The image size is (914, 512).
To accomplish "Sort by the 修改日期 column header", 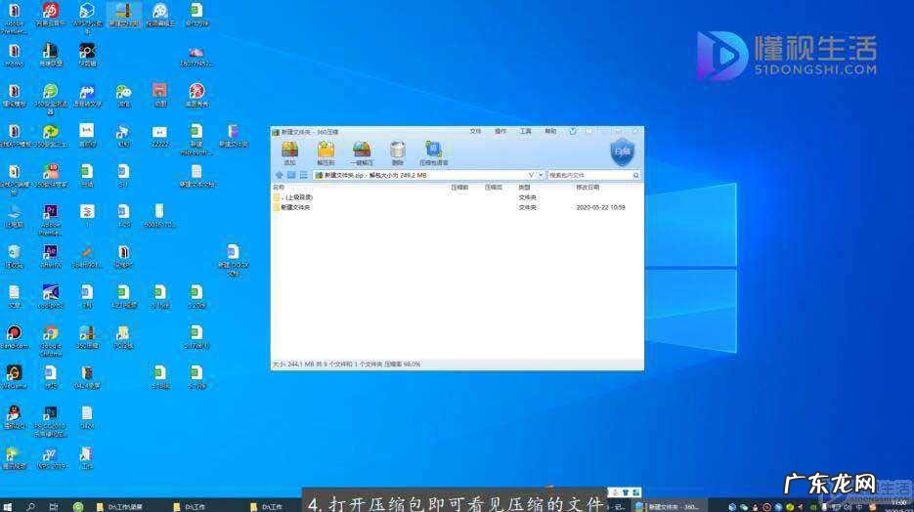I will 588,187.
